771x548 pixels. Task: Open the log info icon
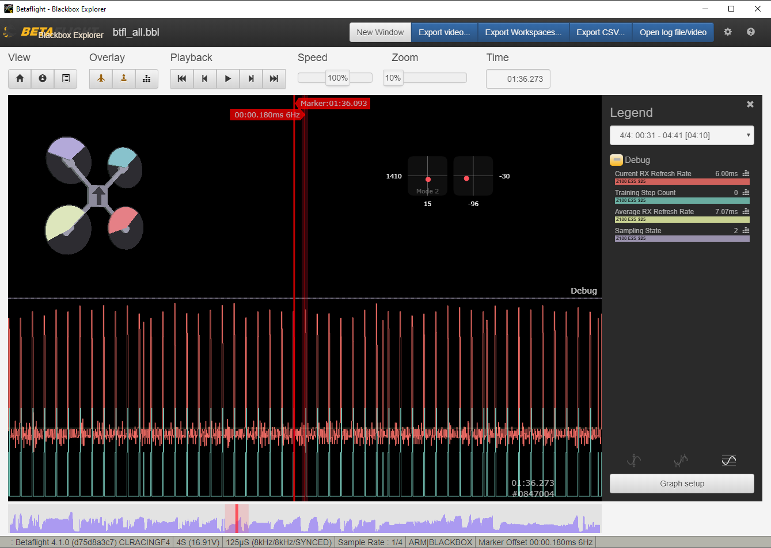42,79
